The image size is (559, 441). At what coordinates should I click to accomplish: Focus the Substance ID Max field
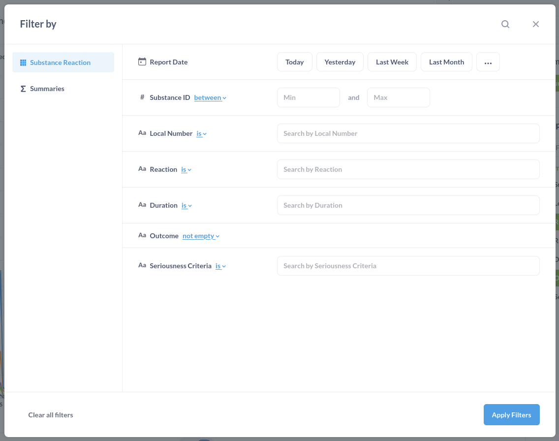point(399,97)
